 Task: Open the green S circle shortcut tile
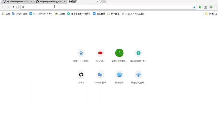point(119,56)
